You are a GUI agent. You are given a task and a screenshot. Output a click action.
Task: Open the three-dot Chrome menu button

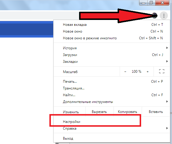[164, 16]
